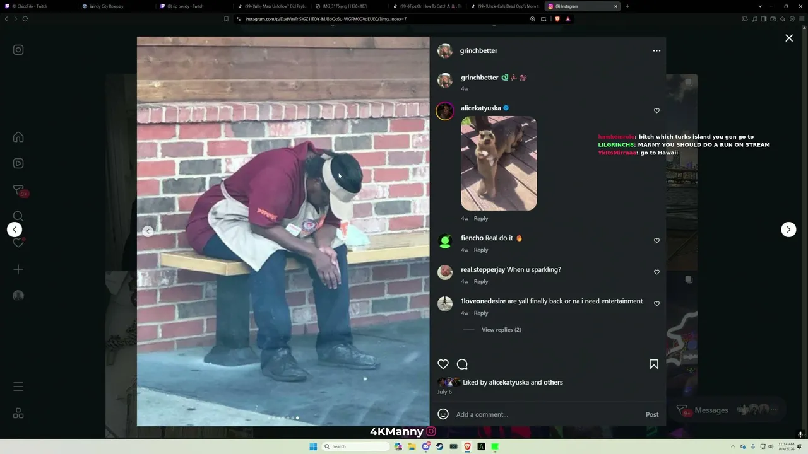Open Instagram logo in sidebar
The width and height of the screenshot is (808, 454).
click(18, 50)
